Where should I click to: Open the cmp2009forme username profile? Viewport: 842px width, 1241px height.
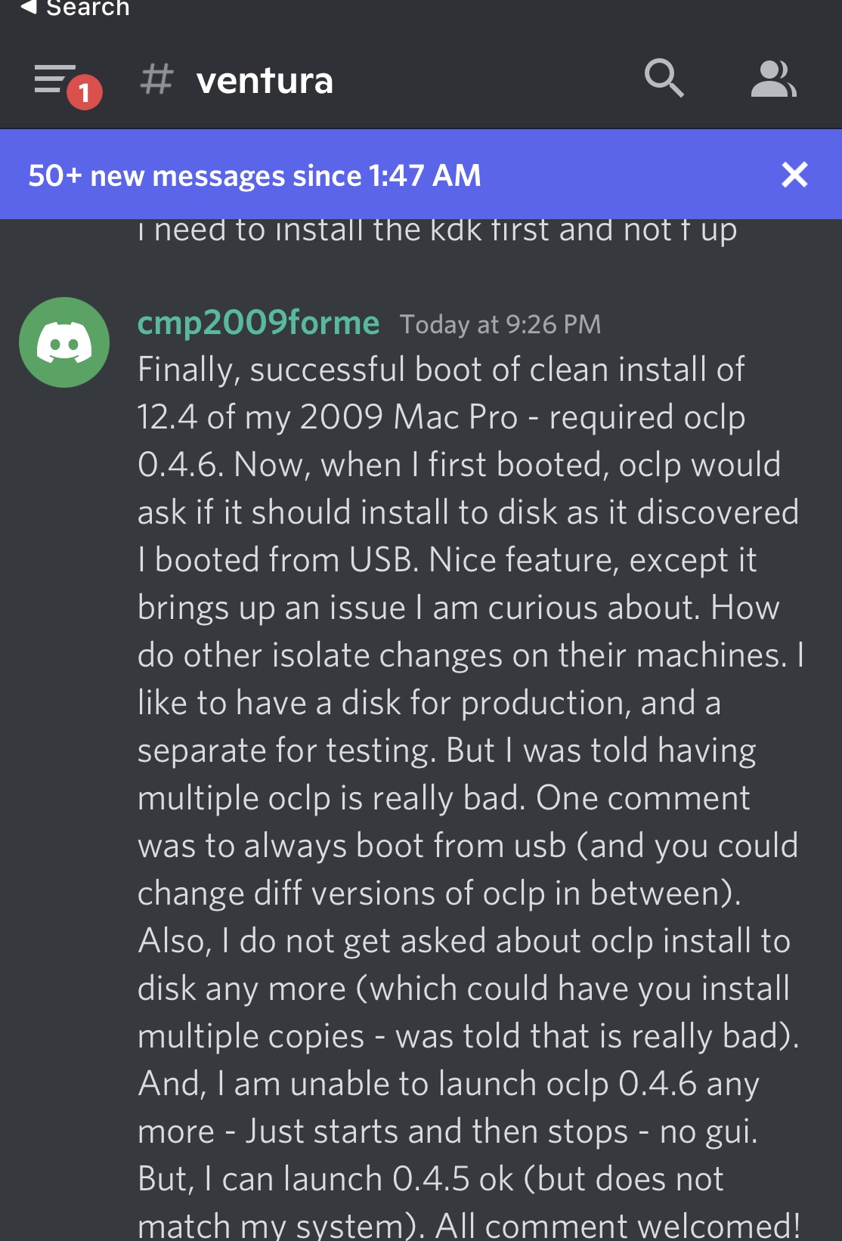click(258, 323)
